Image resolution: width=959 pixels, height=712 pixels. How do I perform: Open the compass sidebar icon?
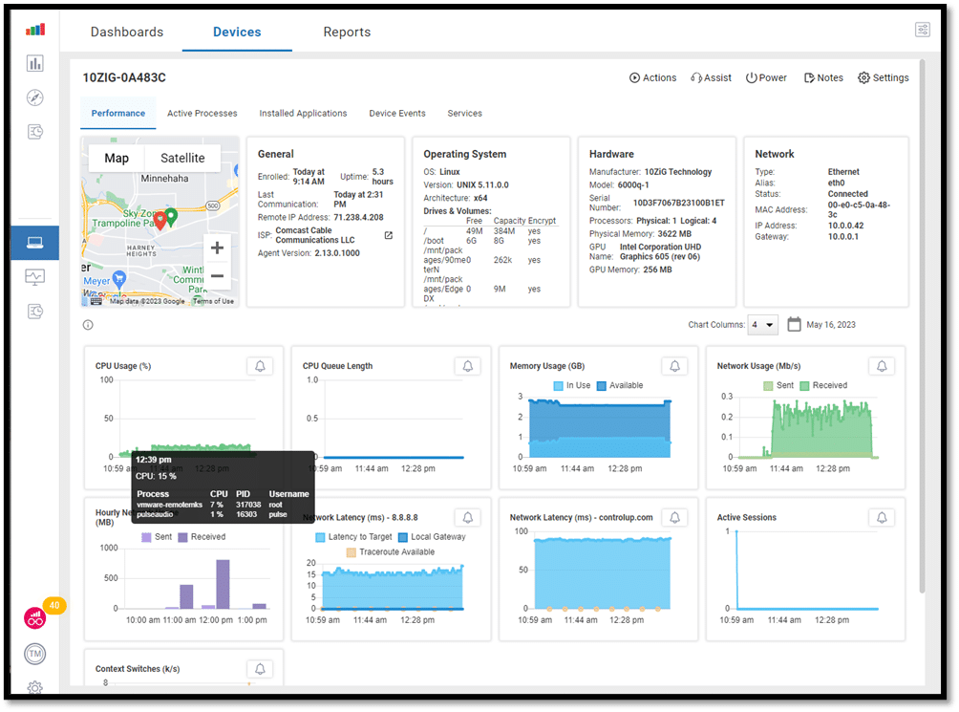[x=34, y=97]
